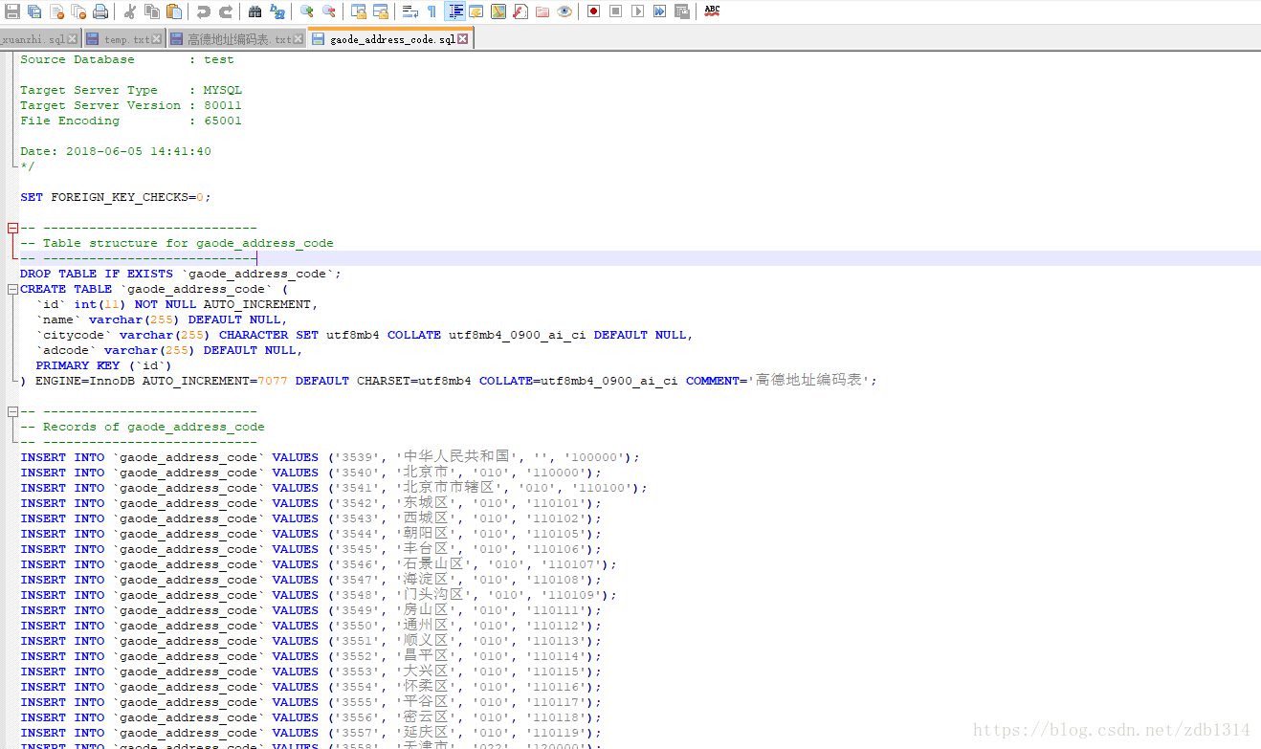The image size is (1261, 749).
Task: Toggle file monitoring eye icon
Action: pyautogui.click(x=564, y=11)
